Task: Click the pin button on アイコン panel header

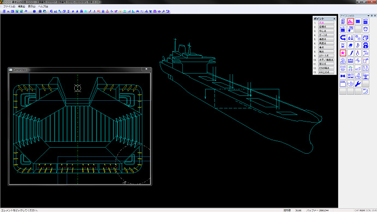Action: coord(372,16)
